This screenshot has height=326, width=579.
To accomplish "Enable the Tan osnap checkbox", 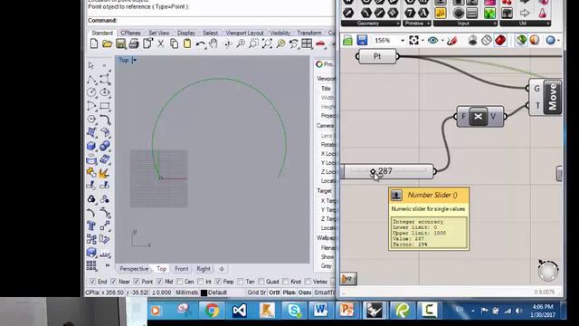I will pyautogui.click(x=241, y=282).
